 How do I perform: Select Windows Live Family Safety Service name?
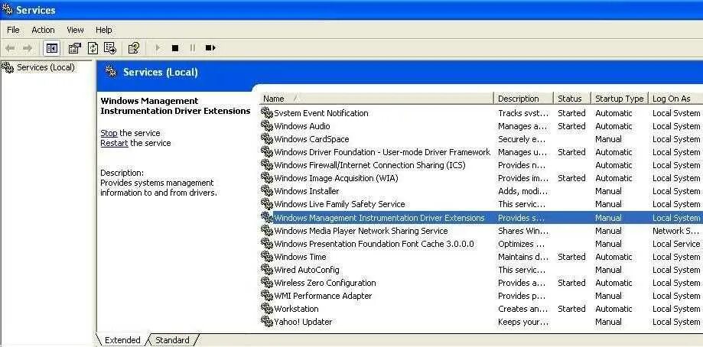click(x=340, y=204)
